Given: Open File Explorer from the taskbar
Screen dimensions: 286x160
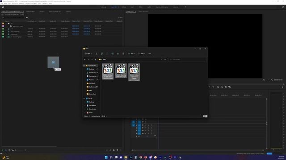Looking at the screenshot, I should [126, 157].
